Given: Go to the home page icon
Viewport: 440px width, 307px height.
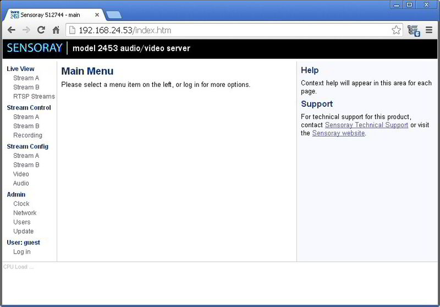Looking at the screenshot, I should tap(56, 30).
